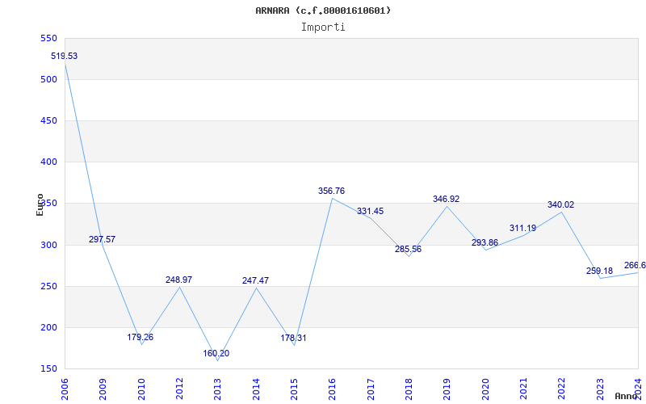Image resolution: width=646 pixels, height=404 pixels.
Task: Click the y-axis value 250
Action: click(x=48, y=287)
